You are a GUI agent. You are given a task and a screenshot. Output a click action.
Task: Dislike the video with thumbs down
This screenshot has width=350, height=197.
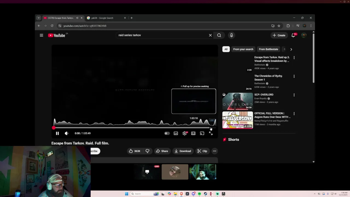pos(147,151)
